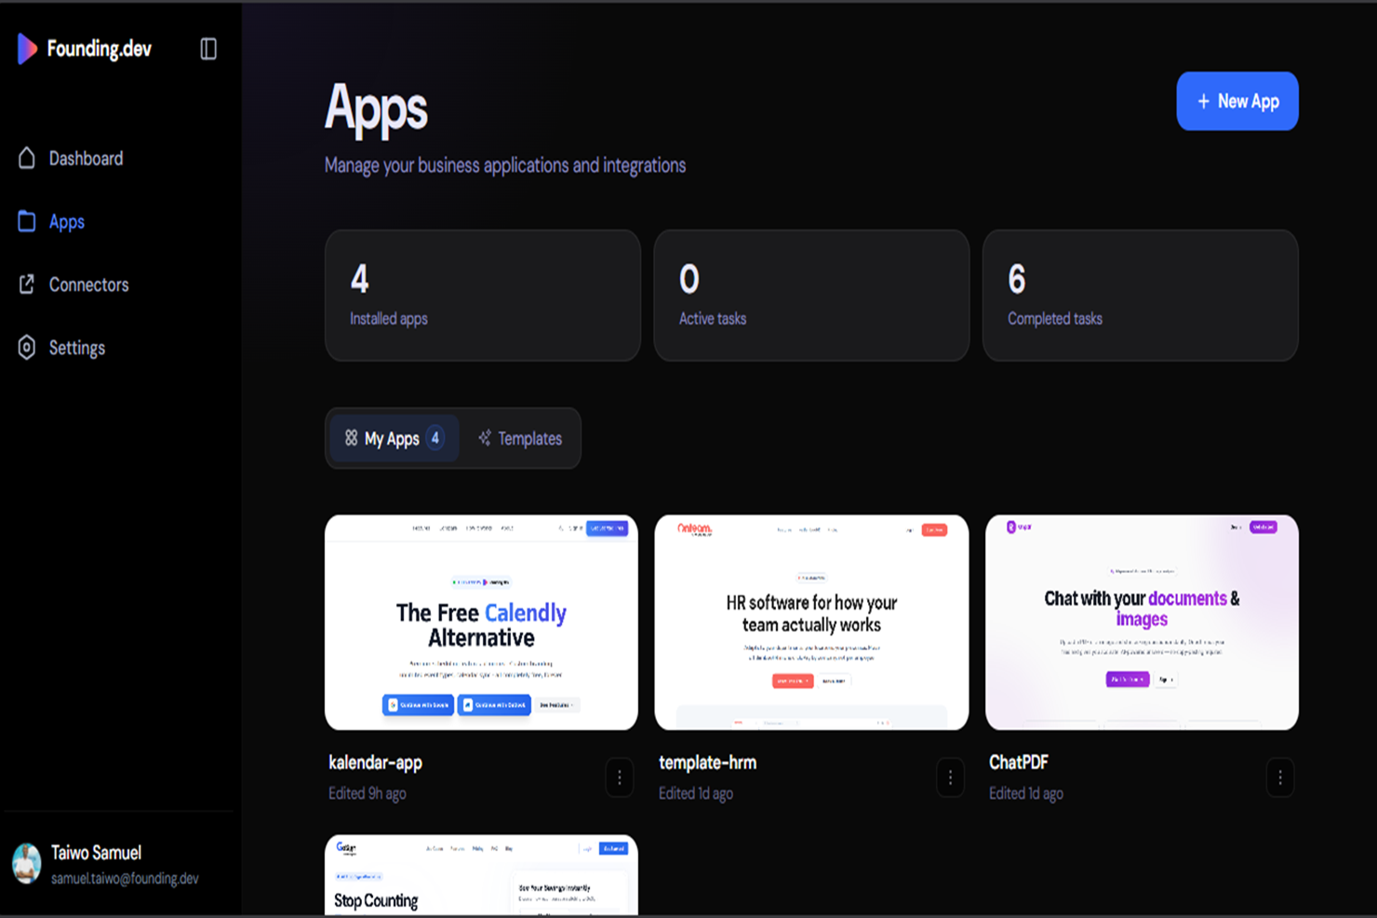Image resolution: width=1377 pixels, height=918 pixels.
Task: Click the Installed apps stat card
Action: [483, 296]
